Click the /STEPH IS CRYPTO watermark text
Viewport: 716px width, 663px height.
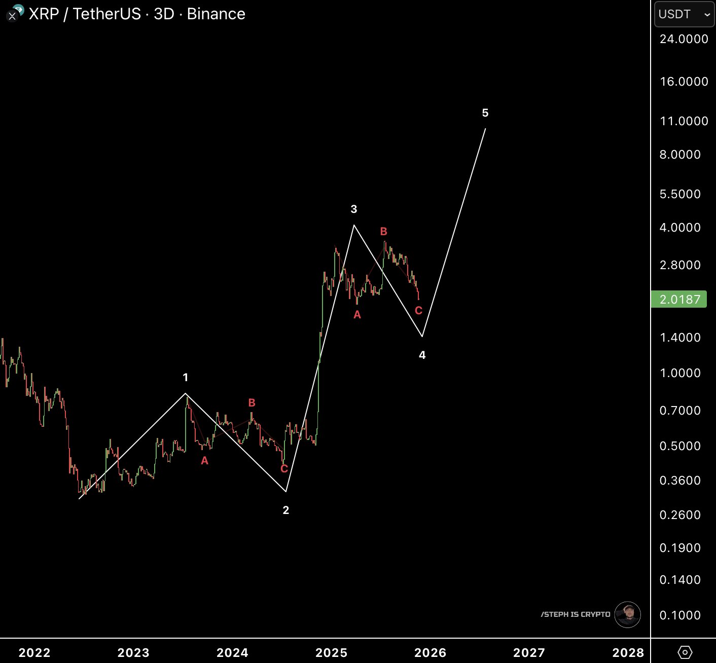pyautogui.click(x=576, y=614)
